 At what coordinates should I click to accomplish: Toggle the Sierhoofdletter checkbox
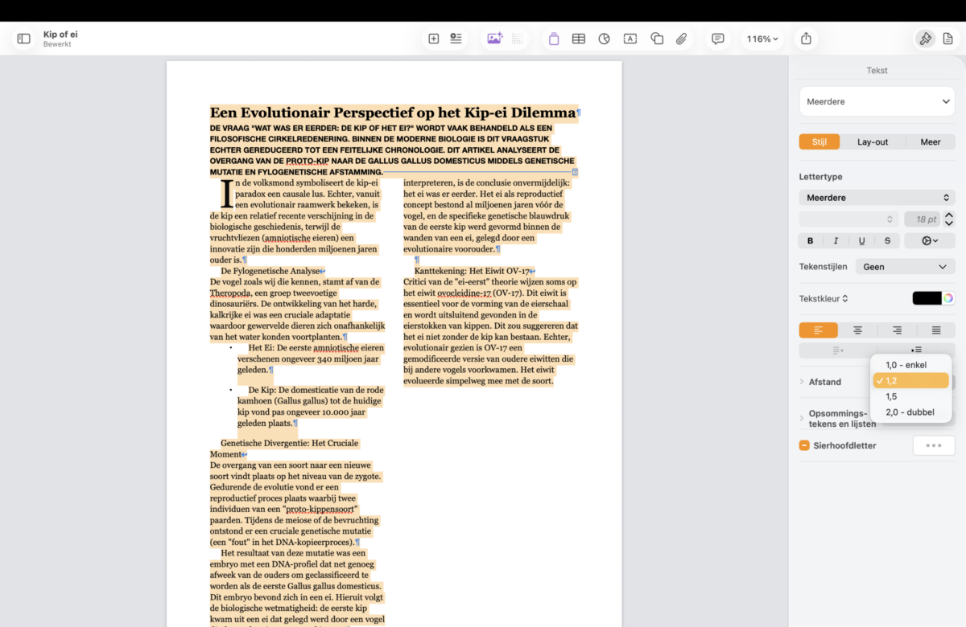pyautogui.click(x=804, y=445)
